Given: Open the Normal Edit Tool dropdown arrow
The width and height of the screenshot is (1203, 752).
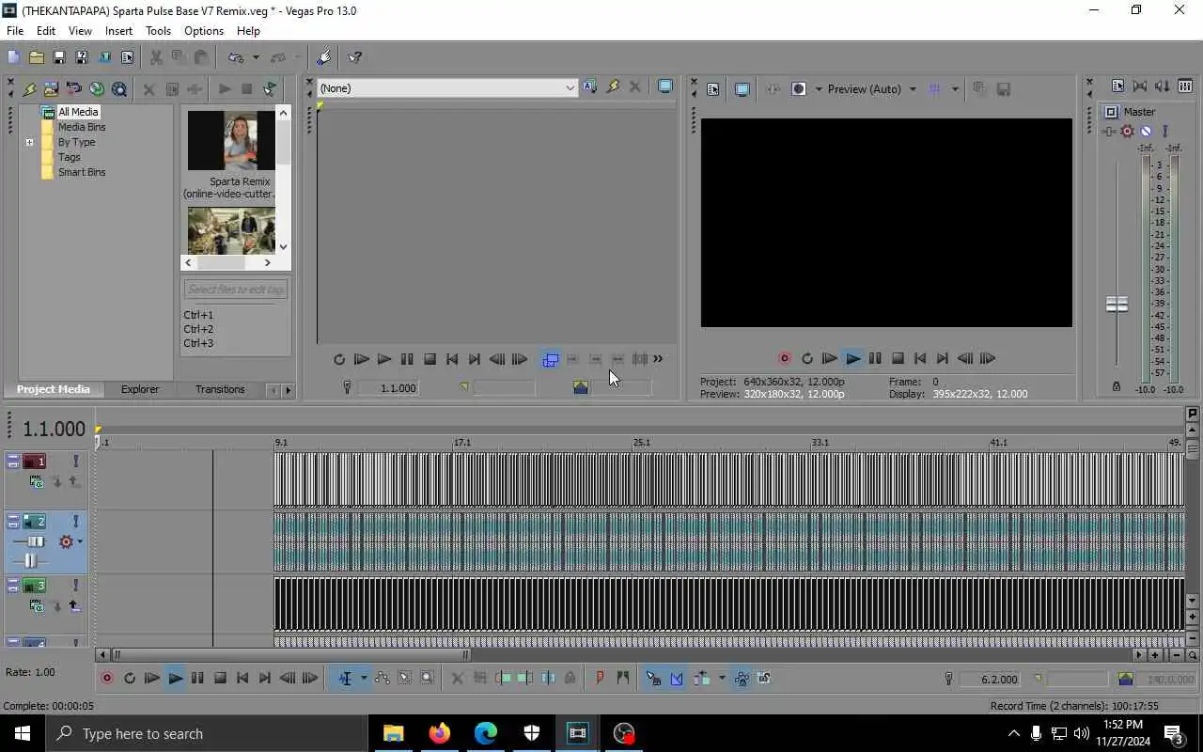Looking at the screenshot, I should coord(364,679).
